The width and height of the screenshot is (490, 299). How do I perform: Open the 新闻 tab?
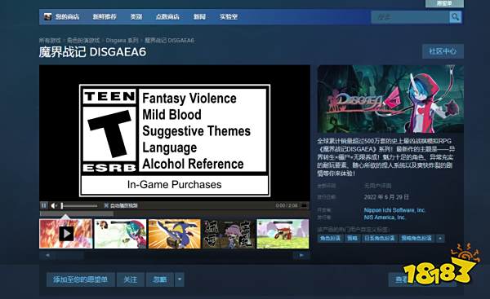coord(199,16)
